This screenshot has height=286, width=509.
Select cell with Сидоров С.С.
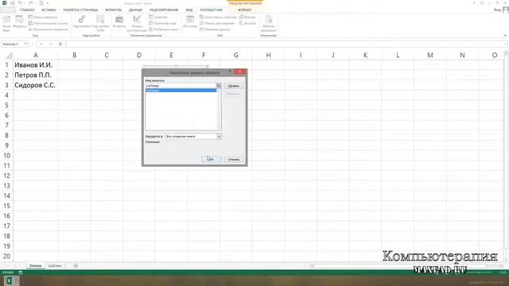coord(36,85)
